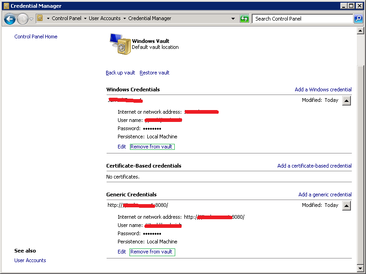This screenshot has width=366, height=274.
Task: Edit the generic http credential
Action: pos(122,252)
